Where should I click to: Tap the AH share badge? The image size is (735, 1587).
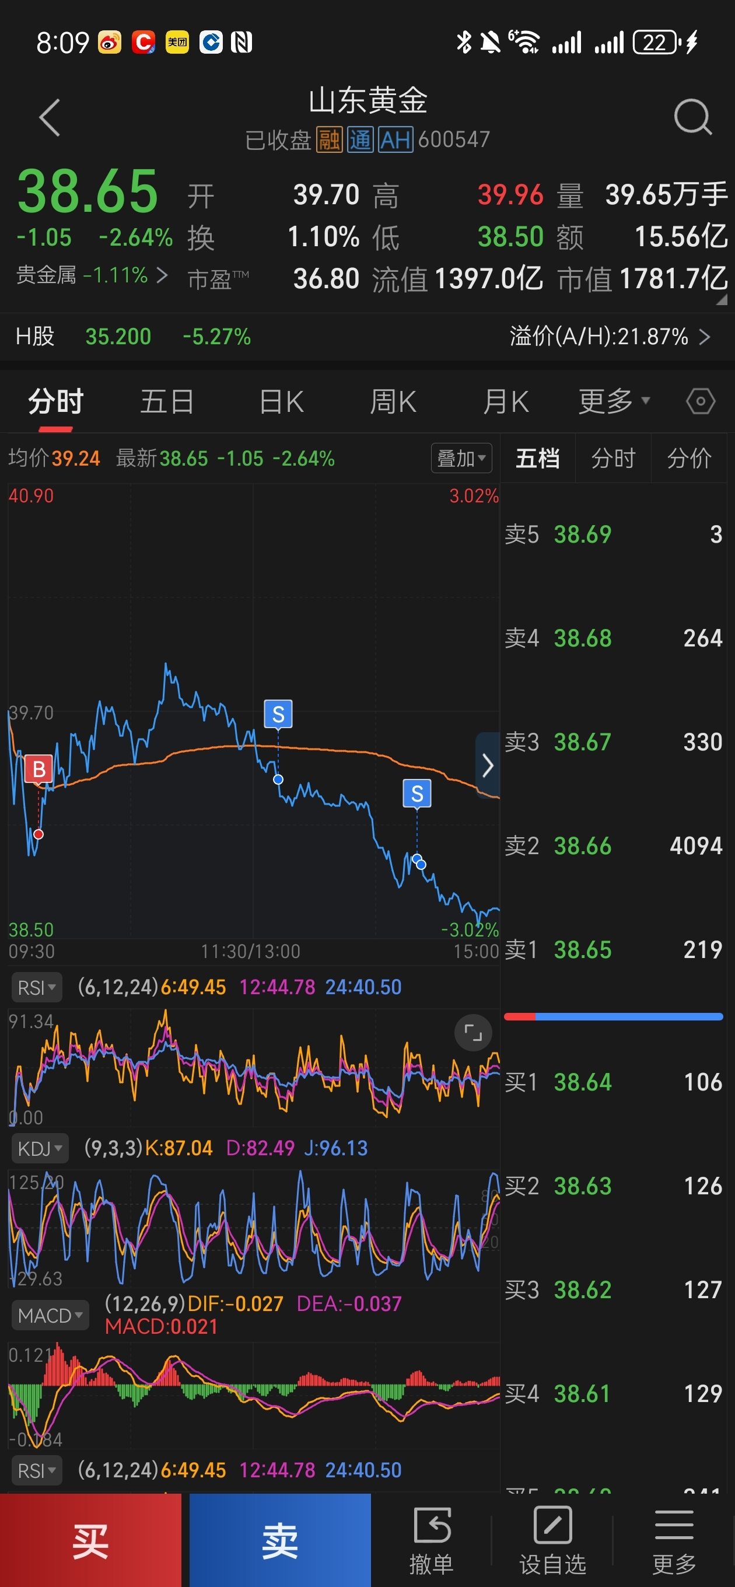tap(395, 140)
